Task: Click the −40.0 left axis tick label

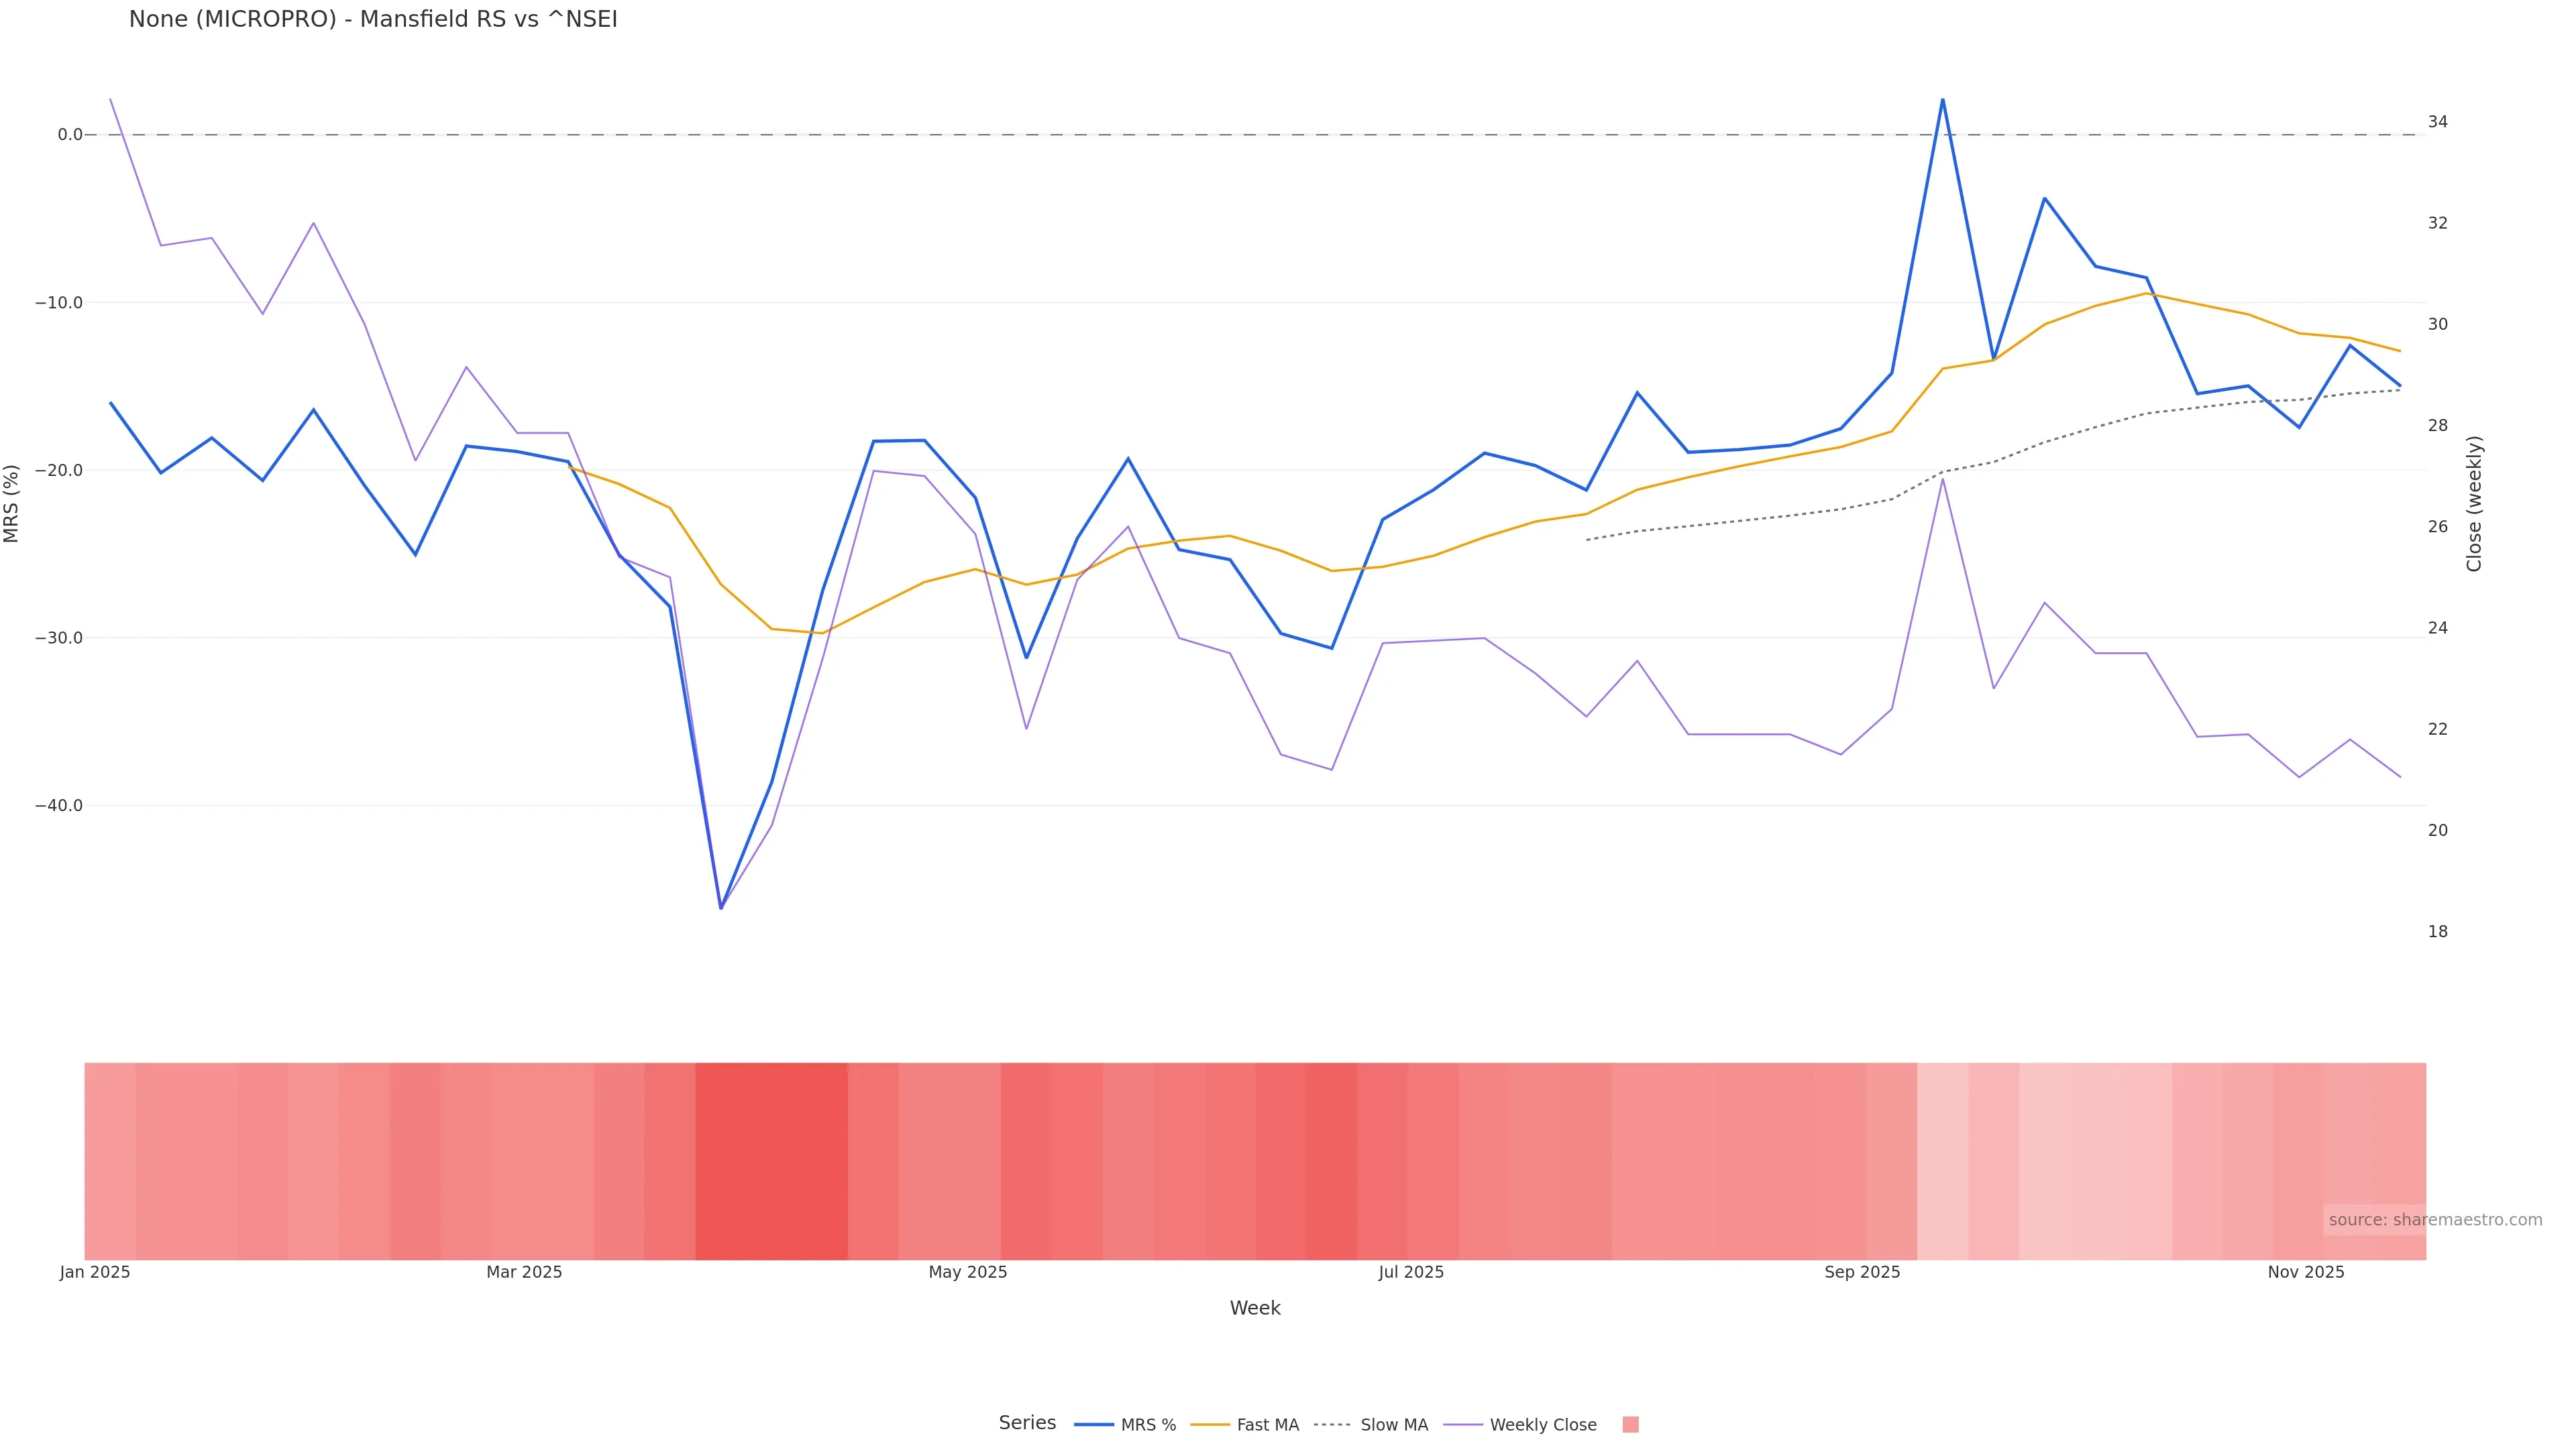Action: tap(59, 805)
